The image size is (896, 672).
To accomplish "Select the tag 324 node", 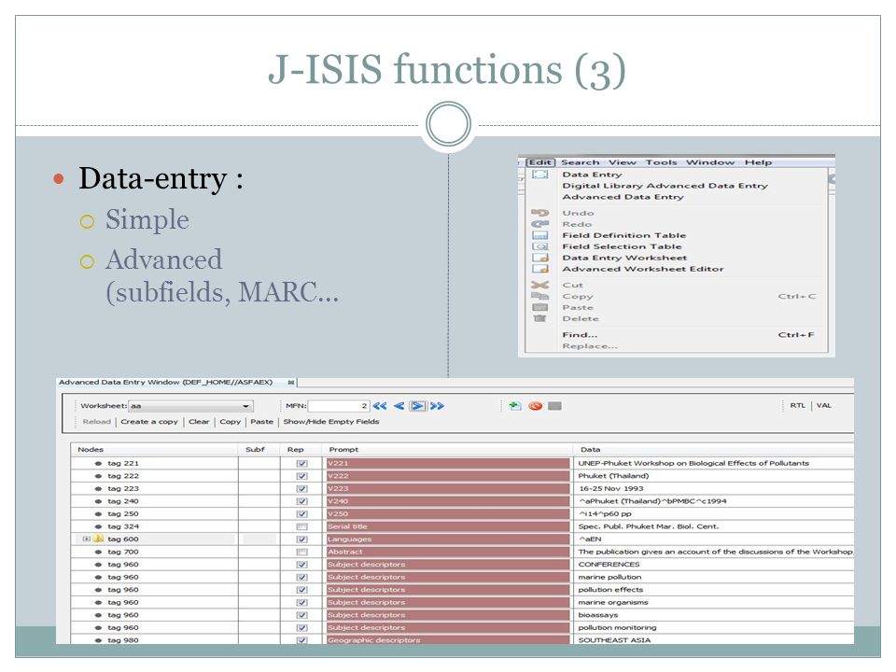I will [123, 526].
